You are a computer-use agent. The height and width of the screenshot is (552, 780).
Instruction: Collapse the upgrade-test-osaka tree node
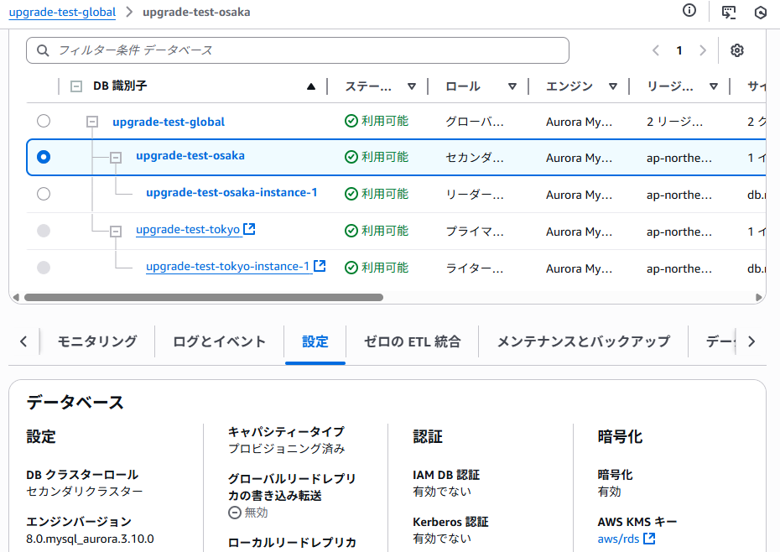(116, 158)
